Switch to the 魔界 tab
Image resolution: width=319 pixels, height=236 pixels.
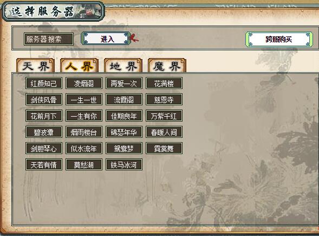pos(167,66)
